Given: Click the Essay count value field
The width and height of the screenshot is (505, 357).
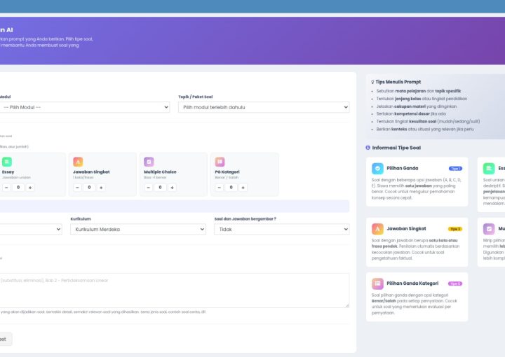Looking at the screenshot, I should pyautogui.click(x=18, y=188).
